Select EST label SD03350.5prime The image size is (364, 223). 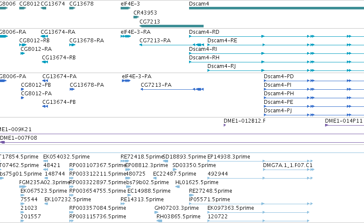point(194,165)
